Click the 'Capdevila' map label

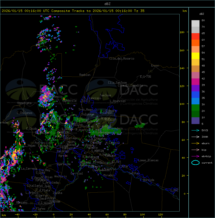pyautogui.click(x=70, y=101)
